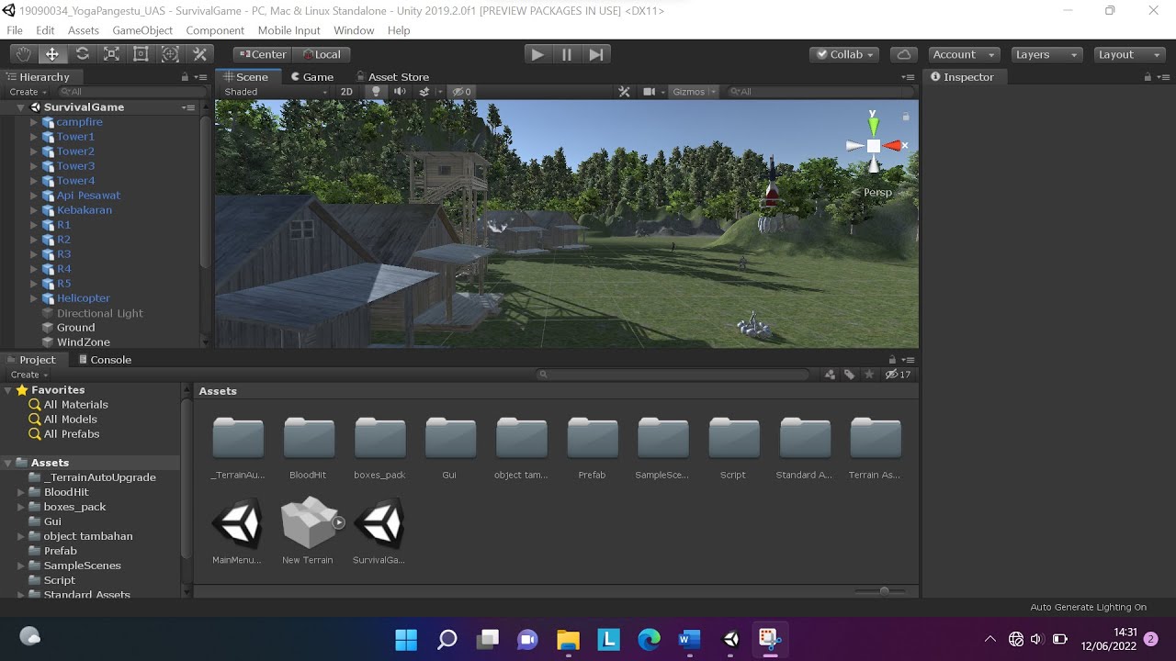The width and height of the screenshot is (1176, 661).
Task: Toggle scene audio speaker
Action: (x=400, y=92)
